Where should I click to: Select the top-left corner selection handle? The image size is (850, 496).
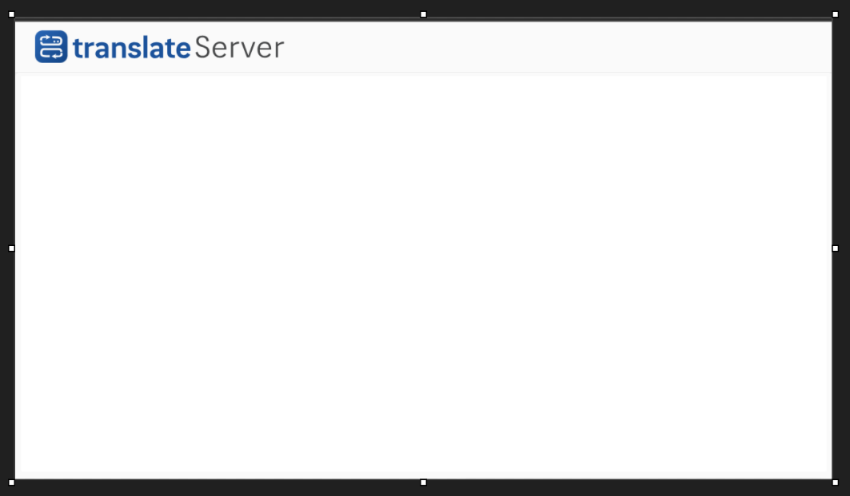[12, 14]
